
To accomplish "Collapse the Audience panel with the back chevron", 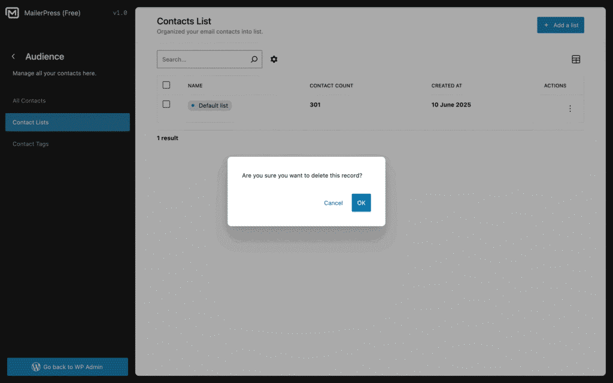I will [x=13, y=56].
